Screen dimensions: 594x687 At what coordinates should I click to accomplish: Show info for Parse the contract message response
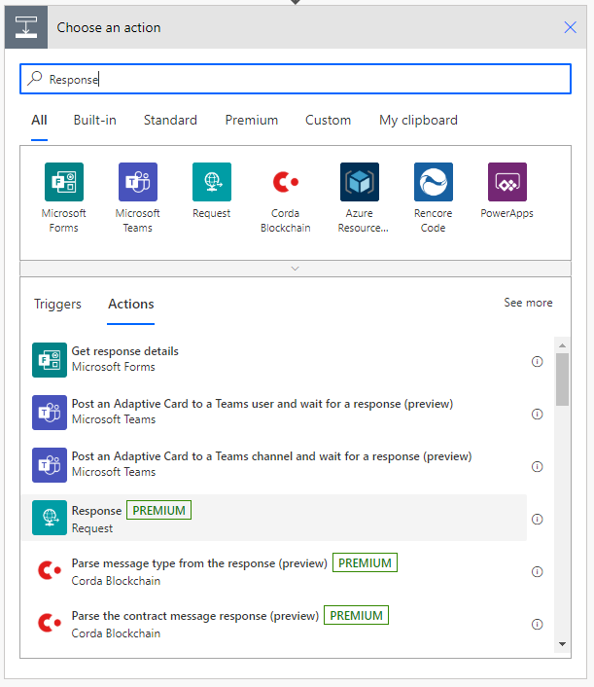pyautogui.click(x=537, y=625)
